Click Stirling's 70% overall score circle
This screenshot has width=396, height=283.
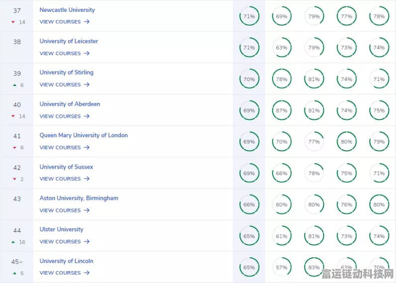coord(249,79)
